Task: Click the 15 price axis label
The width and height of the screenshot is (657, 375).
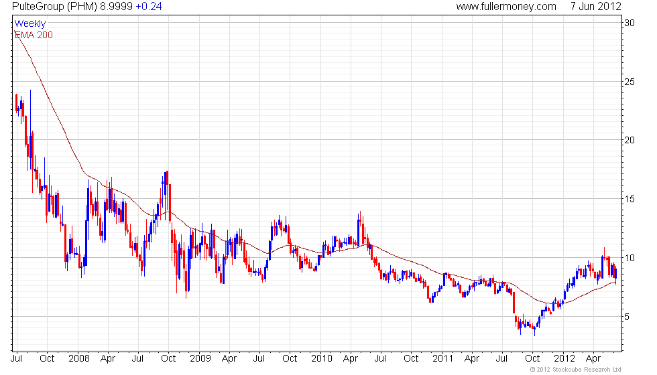Action: click(x=630, y=199)
